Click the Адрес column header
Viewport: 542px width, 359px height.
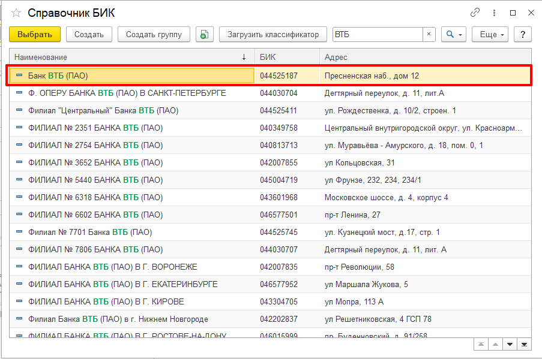pos(420,57)
